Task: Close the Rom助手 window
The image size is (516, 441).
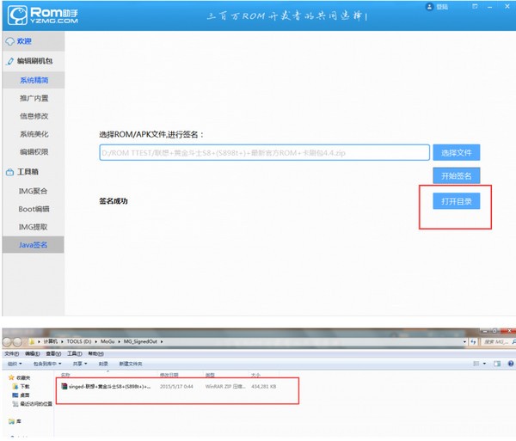Action: [x=507, y=6]
